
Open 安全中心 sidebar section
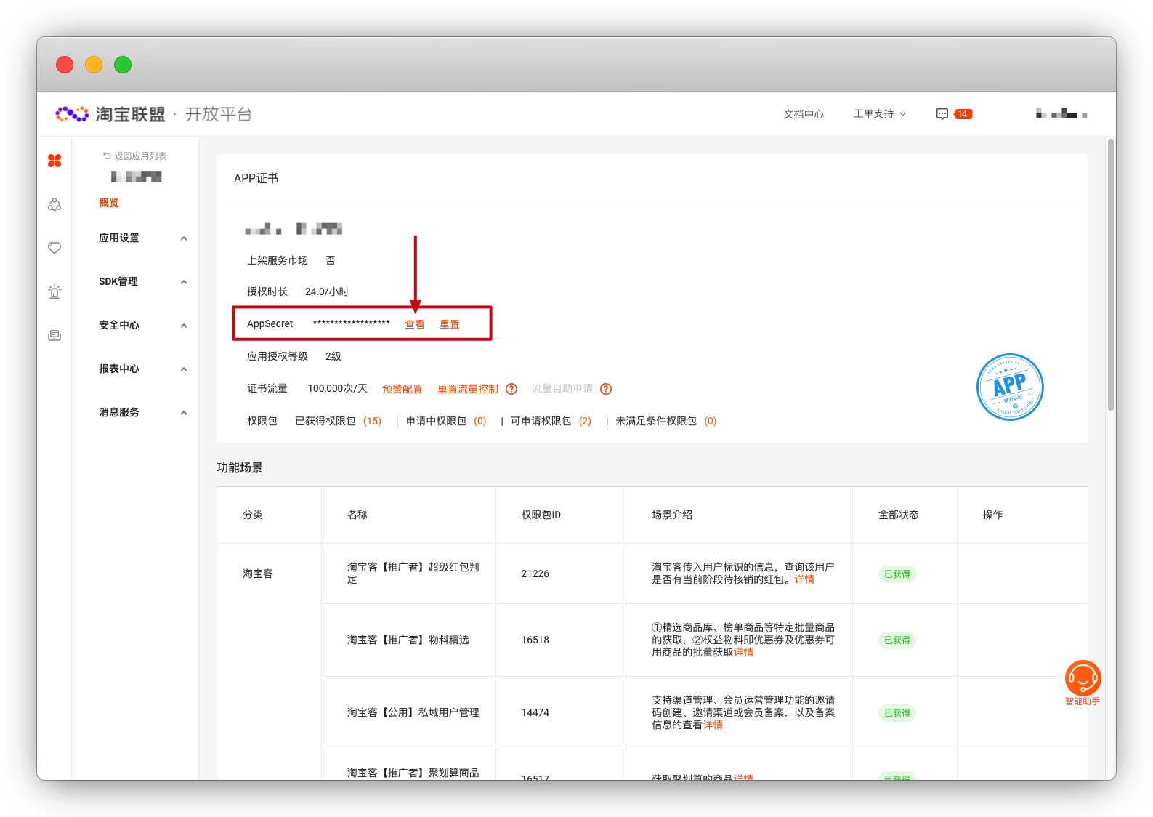click(x=119, y=325)
